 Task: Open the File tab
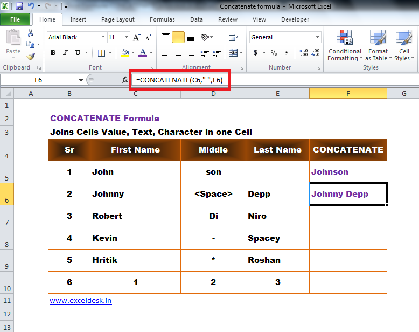click(x=15, y=19)
